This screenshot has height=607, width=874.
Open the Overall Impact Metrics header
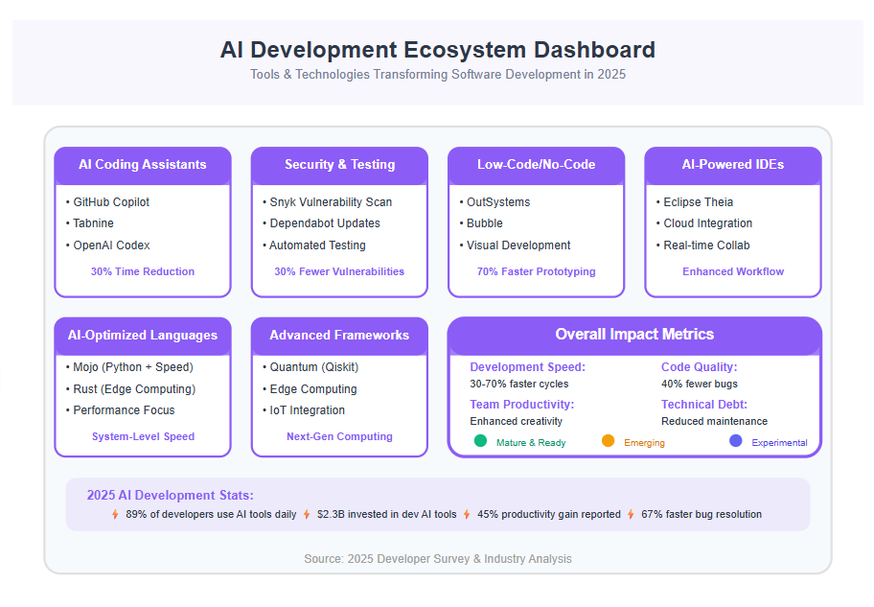coord(634,335)
